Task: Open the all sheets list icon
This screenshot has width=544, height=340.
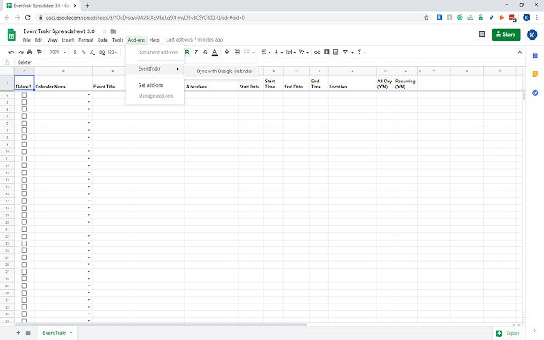Action: point(28,333)
